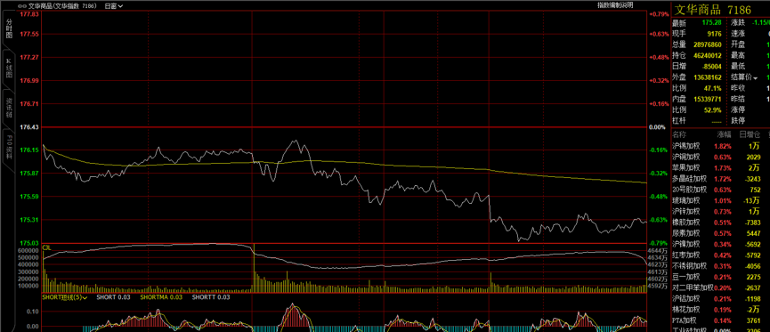Click the link icon beside 文华商品 title

point(21,6)
